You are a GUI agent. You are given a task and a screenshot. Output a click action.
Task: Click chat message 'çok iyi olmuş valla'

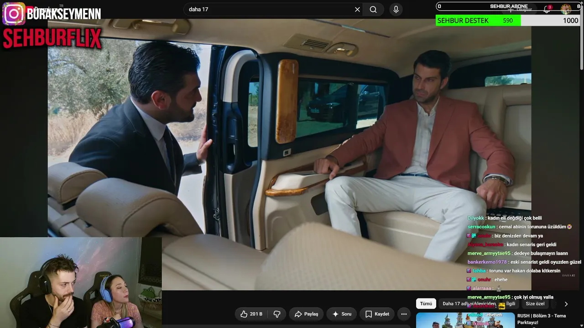pyautogui.click(x=533, y=297)
